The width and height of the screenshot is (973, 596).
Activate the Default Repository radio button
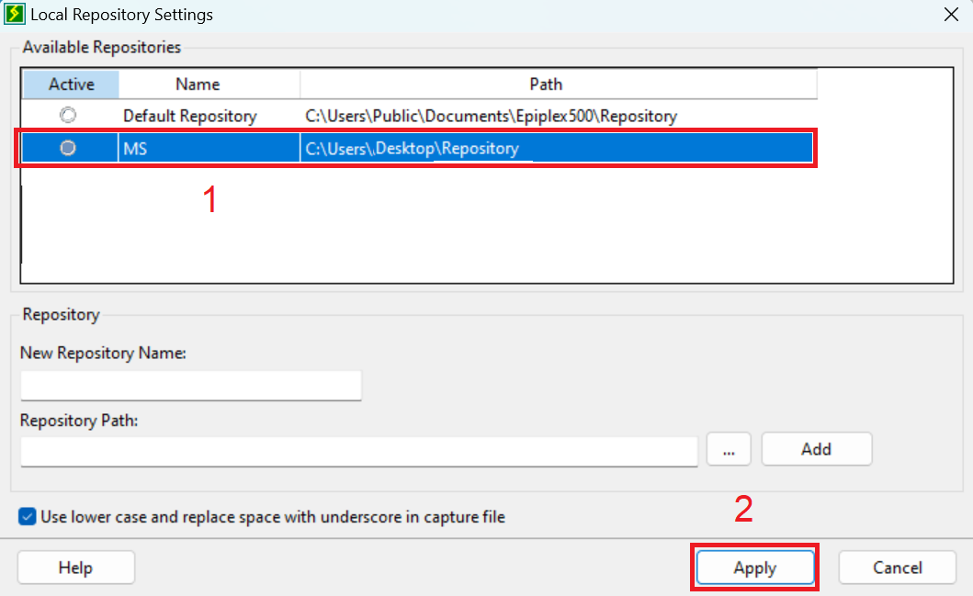tap(68, 116)
